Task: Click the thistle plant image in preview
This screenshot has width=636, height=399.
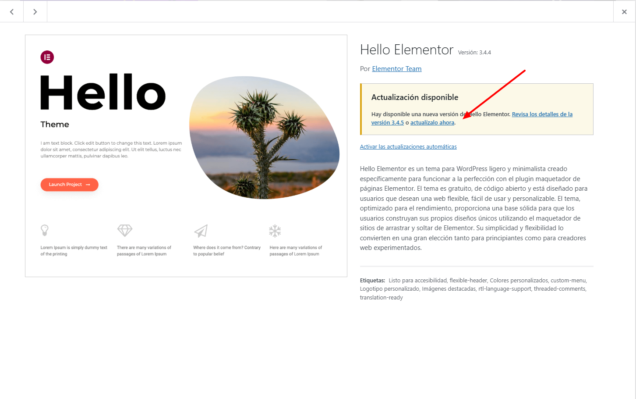Action: [264, 138]
